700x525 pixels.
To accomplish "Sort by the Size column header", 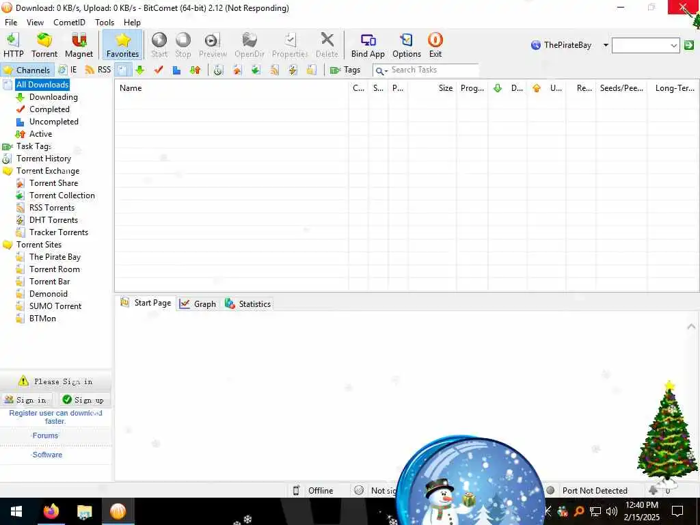I will 432,88.
